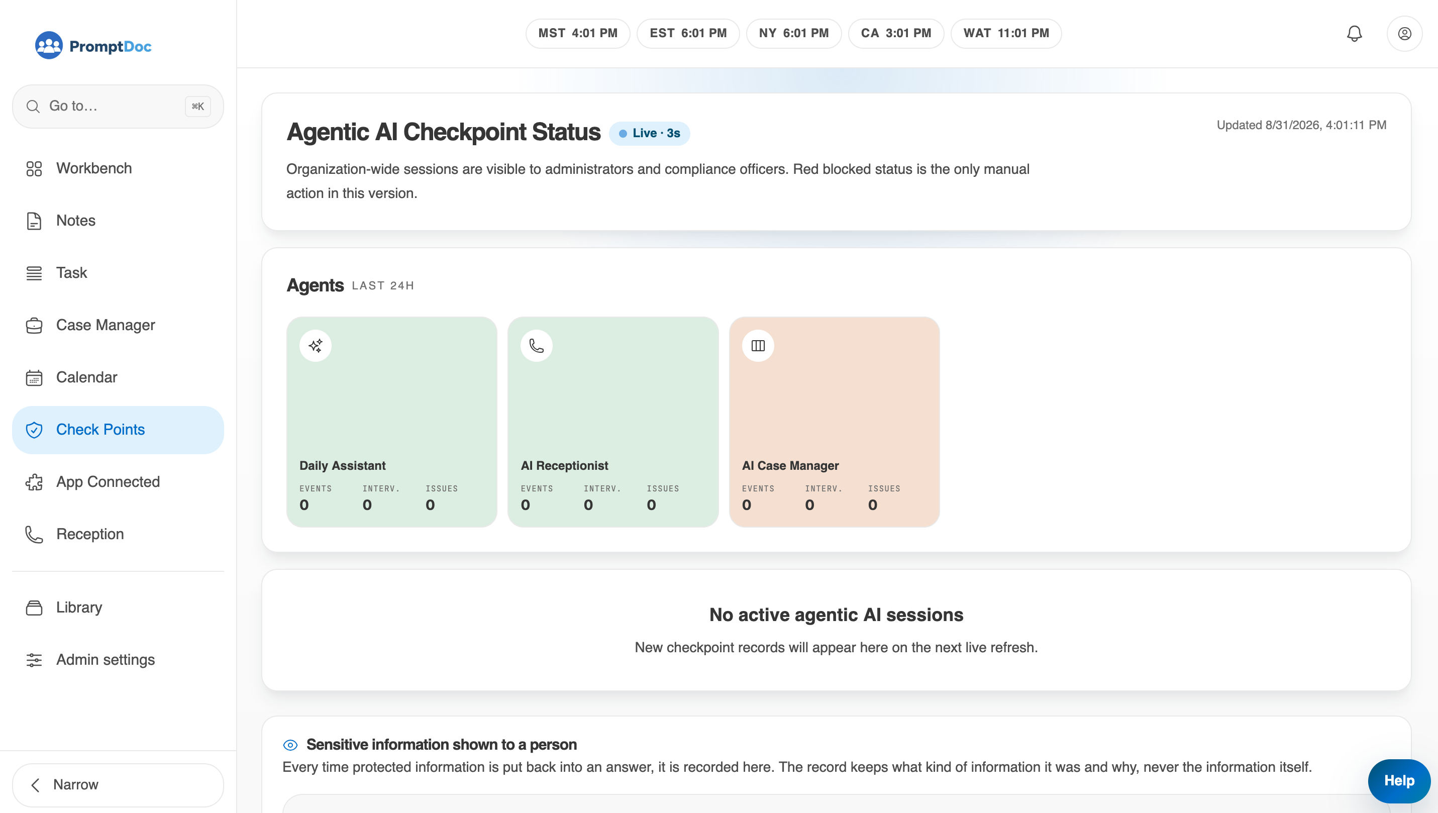The width and height of the screenshot is (1438, 813).
Task: Click the Go to… search field
Action: click(x=118, y=106)
